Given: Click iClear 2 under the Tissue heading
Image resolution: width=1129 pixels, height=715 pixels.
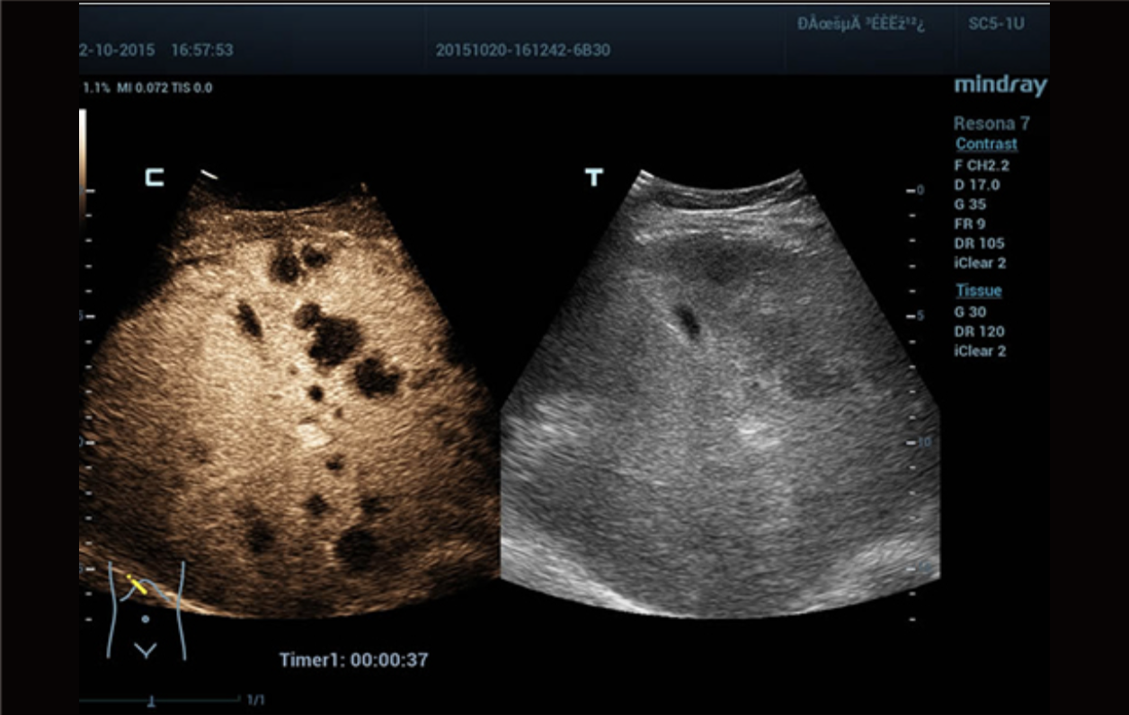Looking at the screenshot, I should (981, 351).
